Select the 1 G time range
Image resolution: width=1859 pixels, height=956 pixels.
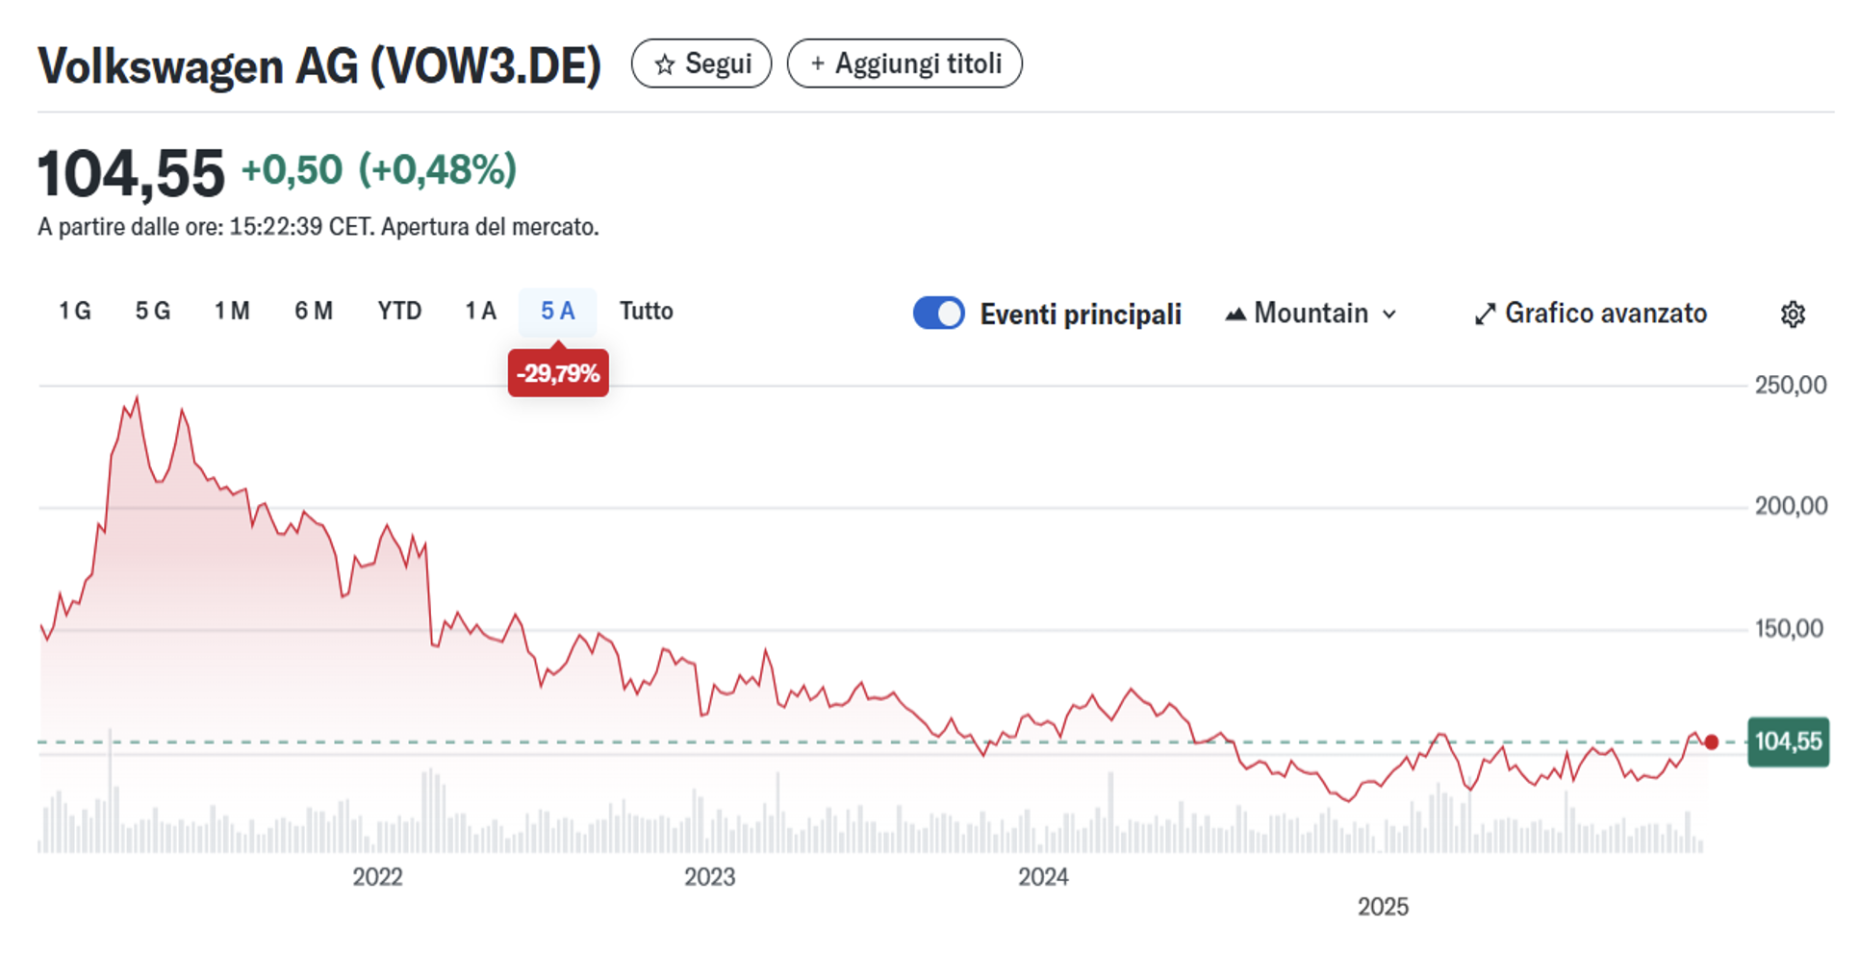click(x=74, y=312)
